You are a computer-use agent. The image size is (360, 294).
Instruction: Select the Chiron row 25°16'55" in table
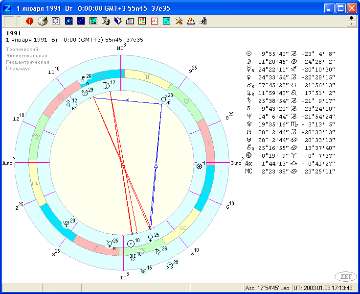pyautogui.click(x=291, y=147)
